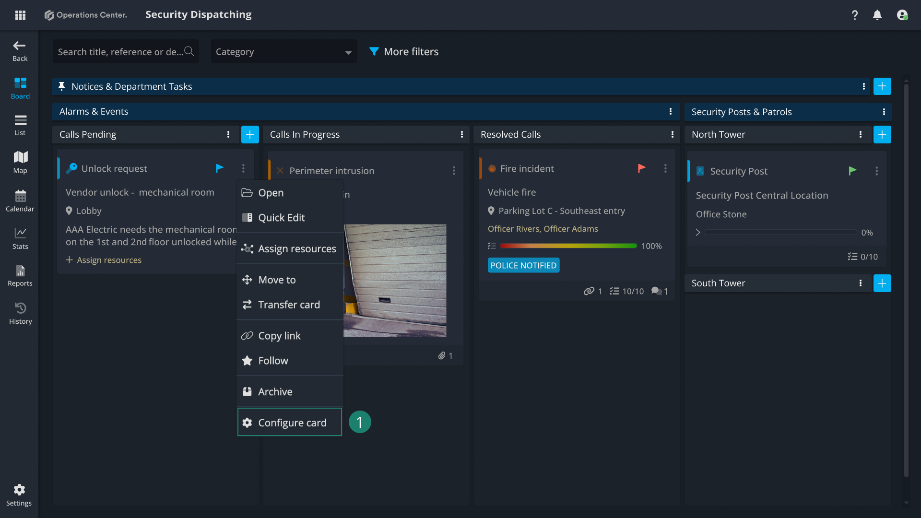Viewport: 921px width, 518px height.
Task: Toggle blue flag on Unlock request card
Action: [220, 168]
